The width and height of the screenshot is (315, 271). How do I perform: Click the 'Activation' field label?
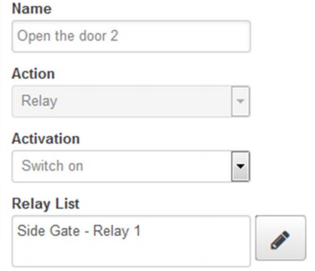point(46,139)
